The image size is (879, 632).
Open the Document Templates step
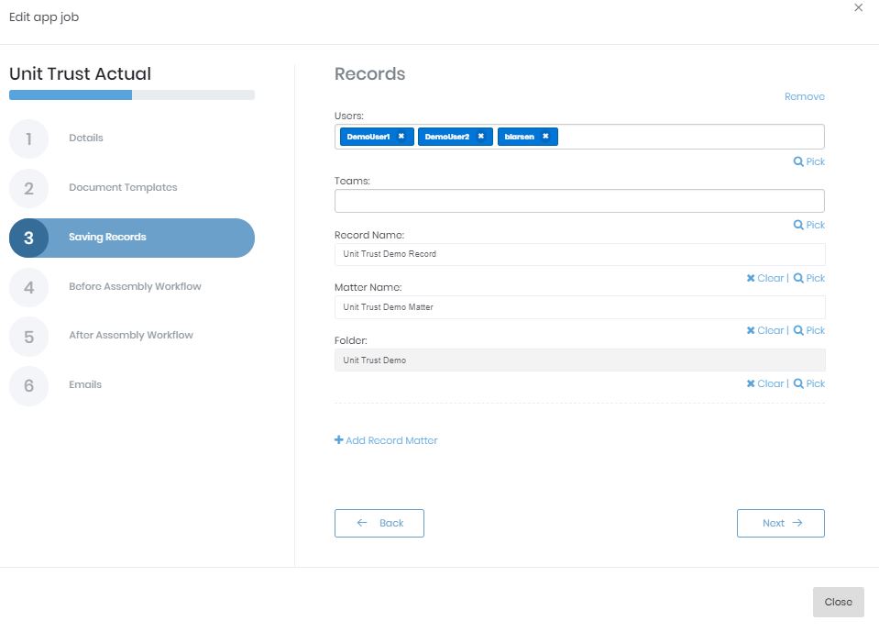click(123, 188)
